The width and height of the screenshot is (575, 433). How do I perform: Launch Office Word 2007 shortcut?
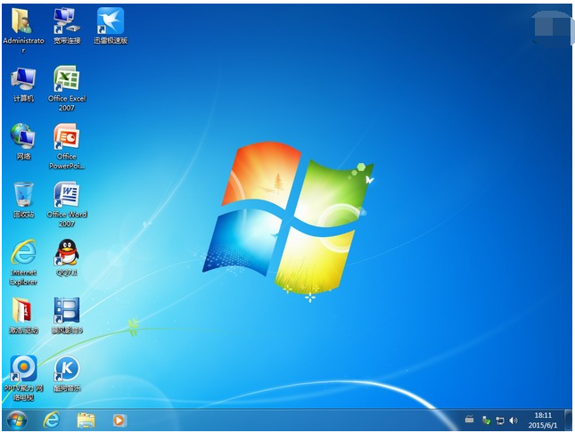pyautogui.click(x=66, y=195)
